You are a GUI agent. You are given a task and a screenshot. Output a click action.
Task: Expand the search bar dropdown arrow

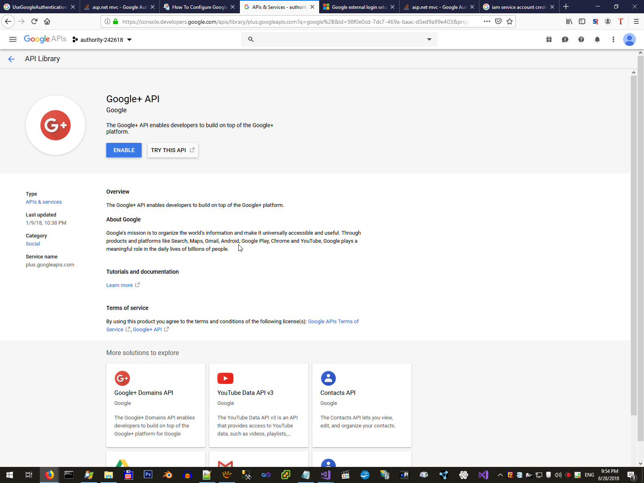(x=429, y=39)
